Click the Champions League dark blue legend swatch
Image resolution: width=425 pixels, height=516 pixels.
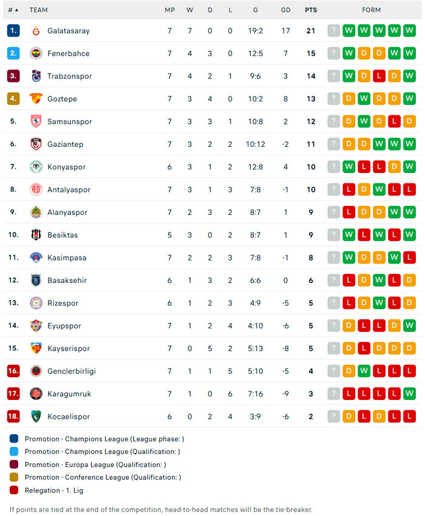tap(14, 439)
